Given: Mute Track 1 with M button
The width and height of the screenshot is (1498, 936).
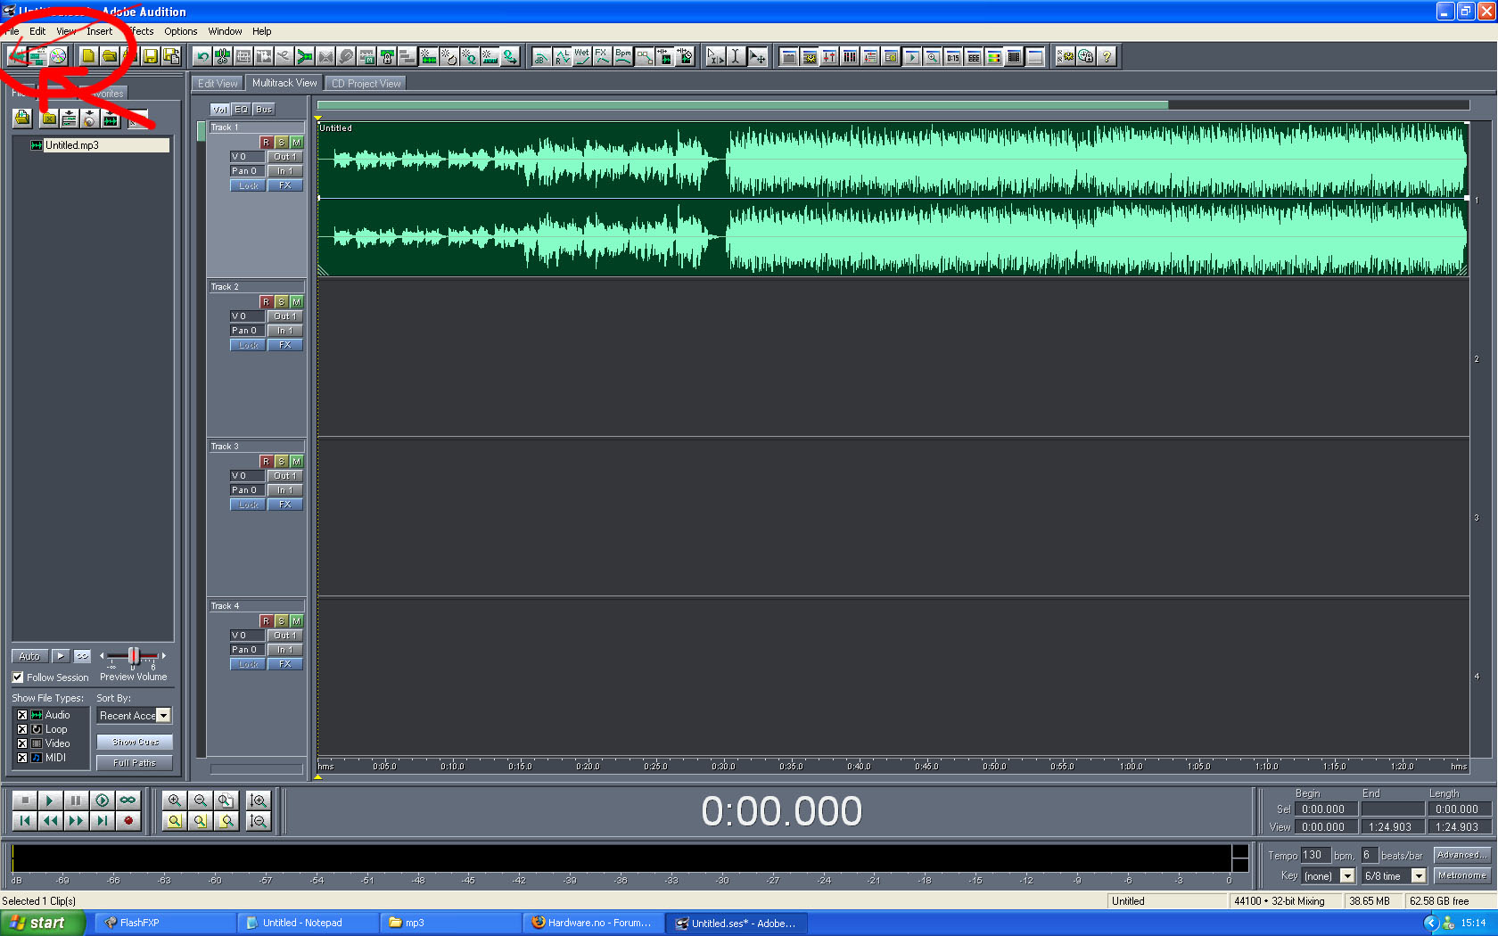Looking at the screenshot, I should (296, 143).
